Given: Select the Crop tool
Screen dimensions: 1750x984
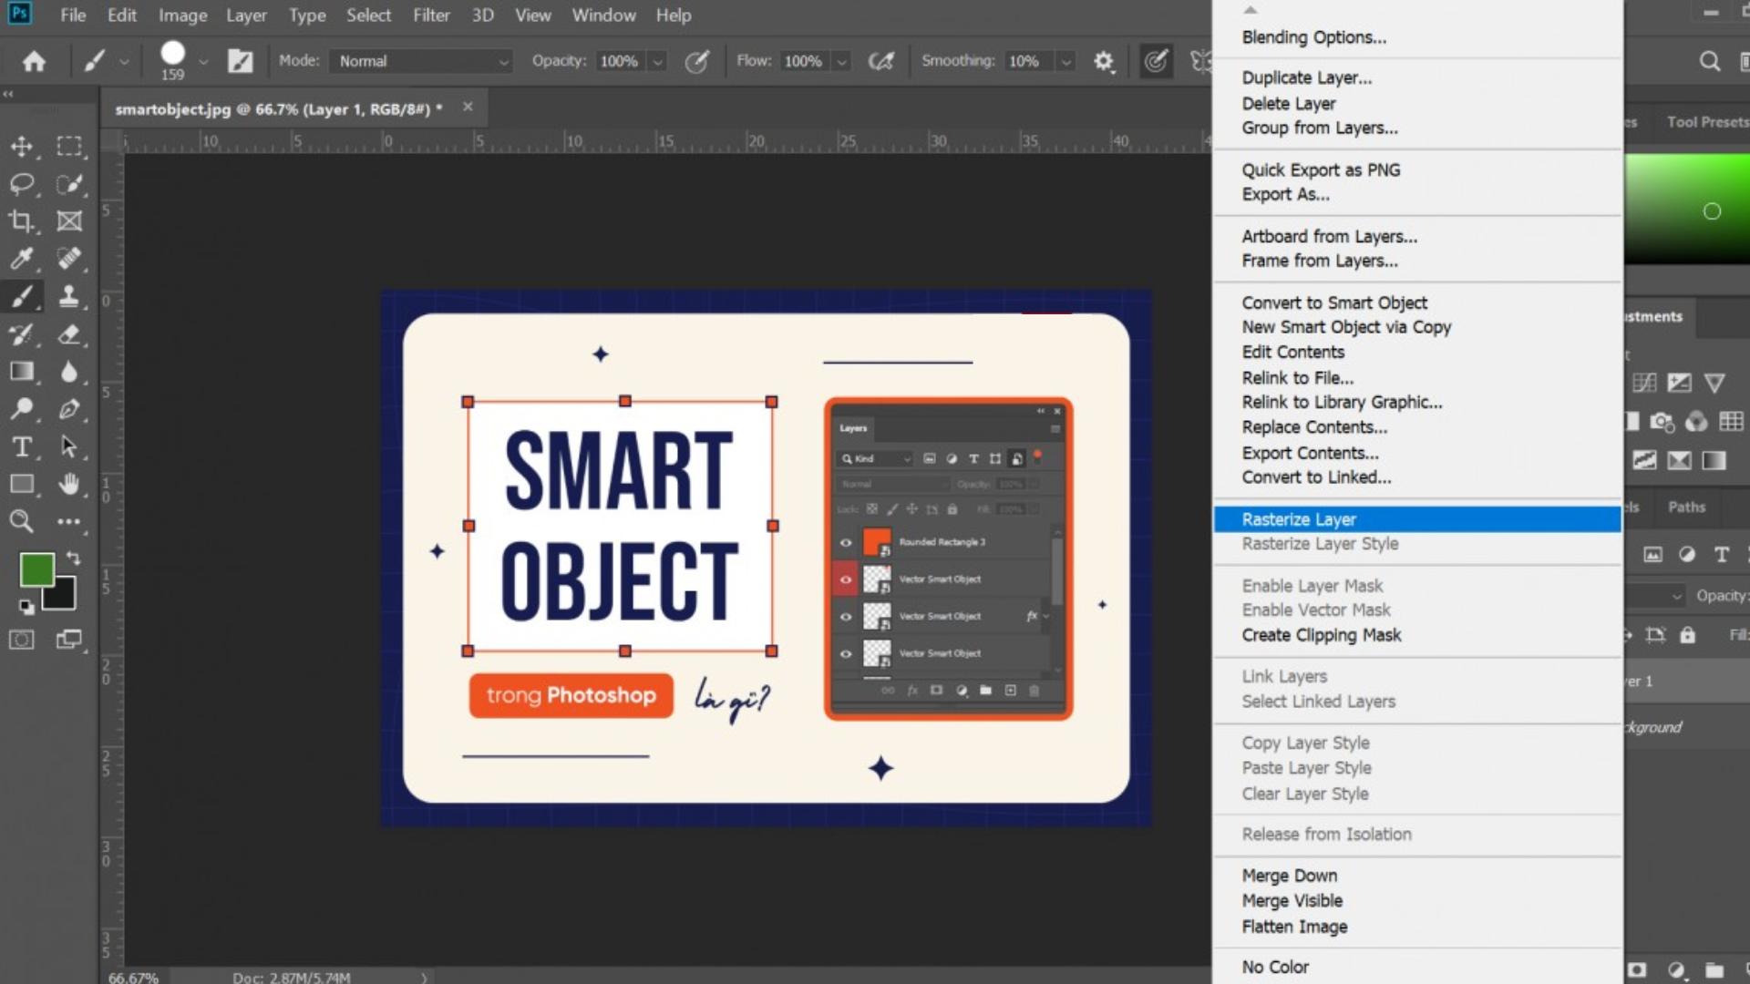Looking at the screenshot, I should pos(23,220).
